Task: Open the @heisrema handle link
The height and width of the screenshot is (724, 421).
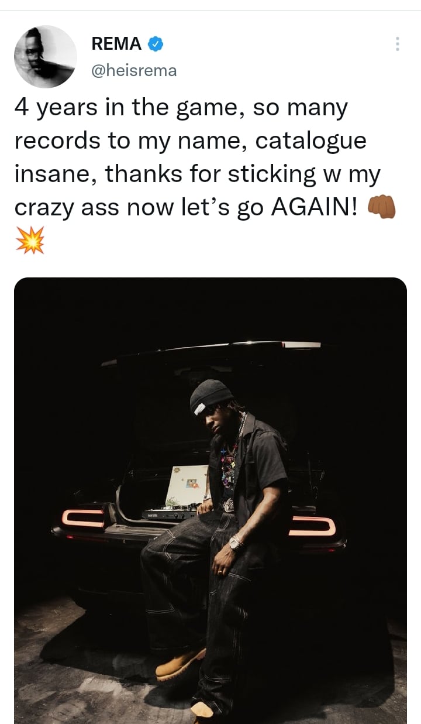Action: pyautogui.click(x=134, y=71)
